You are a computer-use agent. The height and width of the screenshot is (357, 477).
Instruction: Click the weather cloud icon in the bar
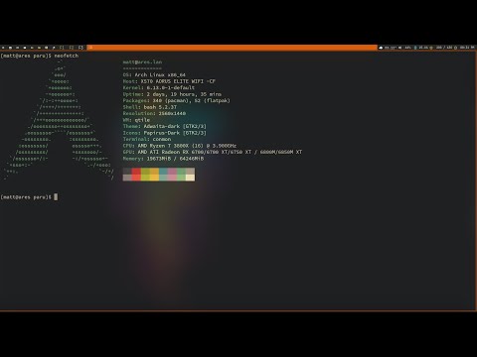(x=381, y=48)
